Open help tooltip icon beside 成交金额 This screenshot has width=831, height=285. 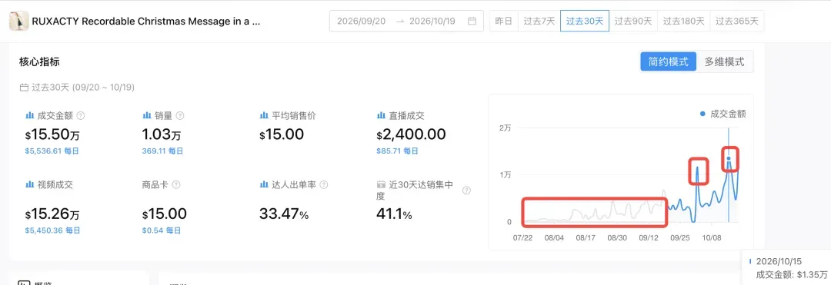tap(81, 115)
